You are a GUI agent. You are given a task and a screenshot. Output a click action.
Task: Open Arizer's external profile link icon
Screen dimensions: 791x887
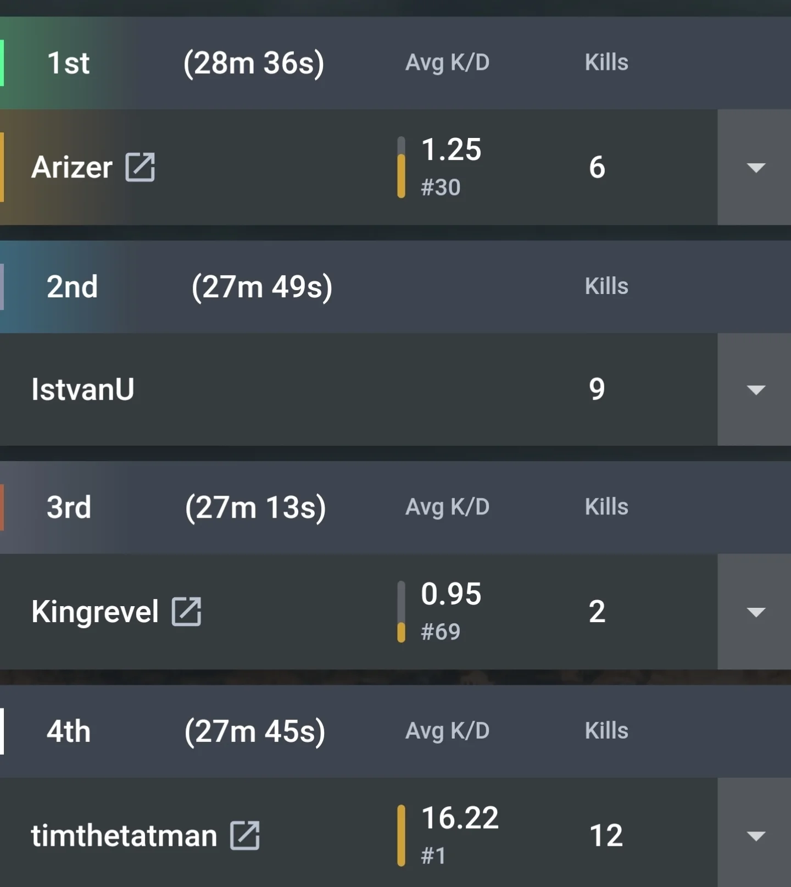(x=140, y=167)
